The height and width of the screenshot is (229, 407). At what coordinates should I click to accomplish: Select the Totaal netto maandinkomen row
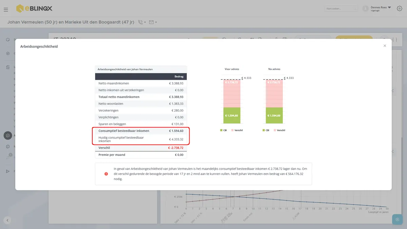(x=141, y=97)
